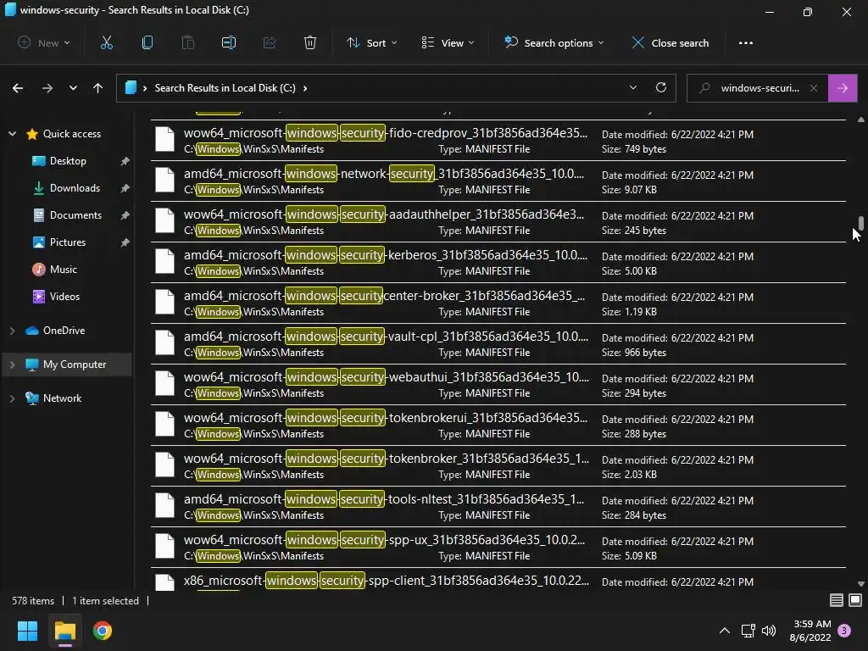The width and height of the screenshot is (868, 651).
Task: Open the See more ellipsis menu
Action: tap(746, 42)
